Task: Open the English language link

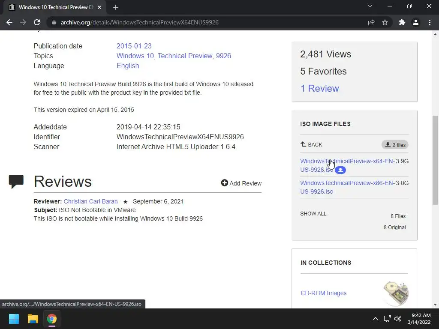Action: tap(128, 66)
